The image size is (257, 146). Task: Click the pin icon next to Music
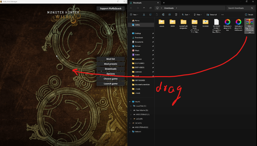pyautogui.click(x=153, y=51)
